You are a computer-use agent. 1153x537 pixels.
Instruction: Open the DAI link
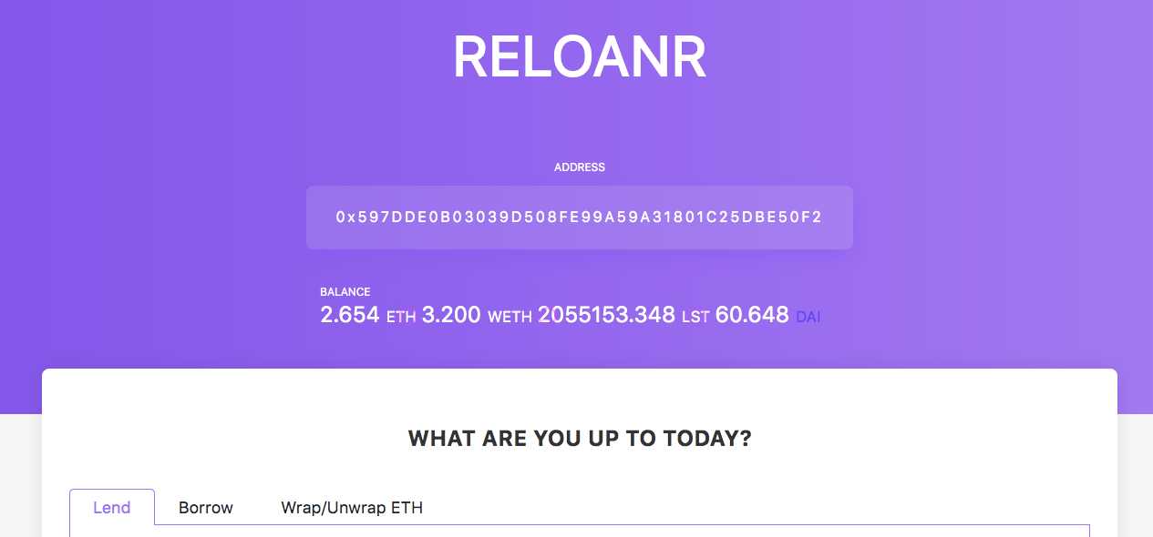pyautogui.click(x=808, y=317)
